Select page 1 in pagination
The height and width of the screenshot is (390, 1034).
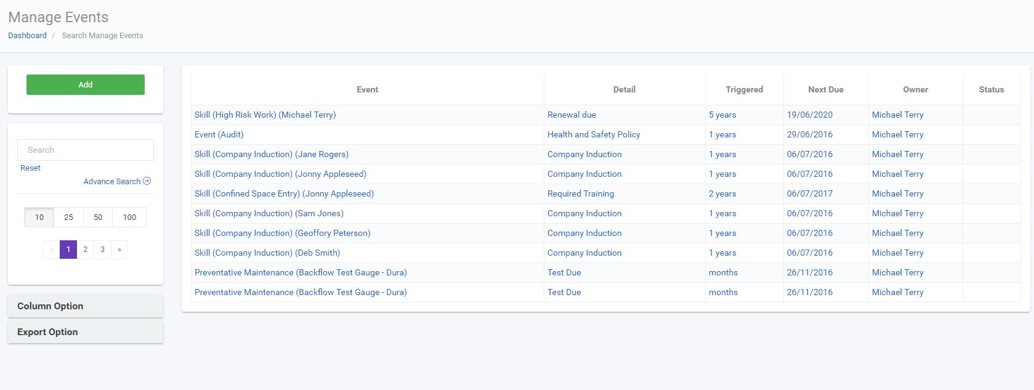(68, 250)
